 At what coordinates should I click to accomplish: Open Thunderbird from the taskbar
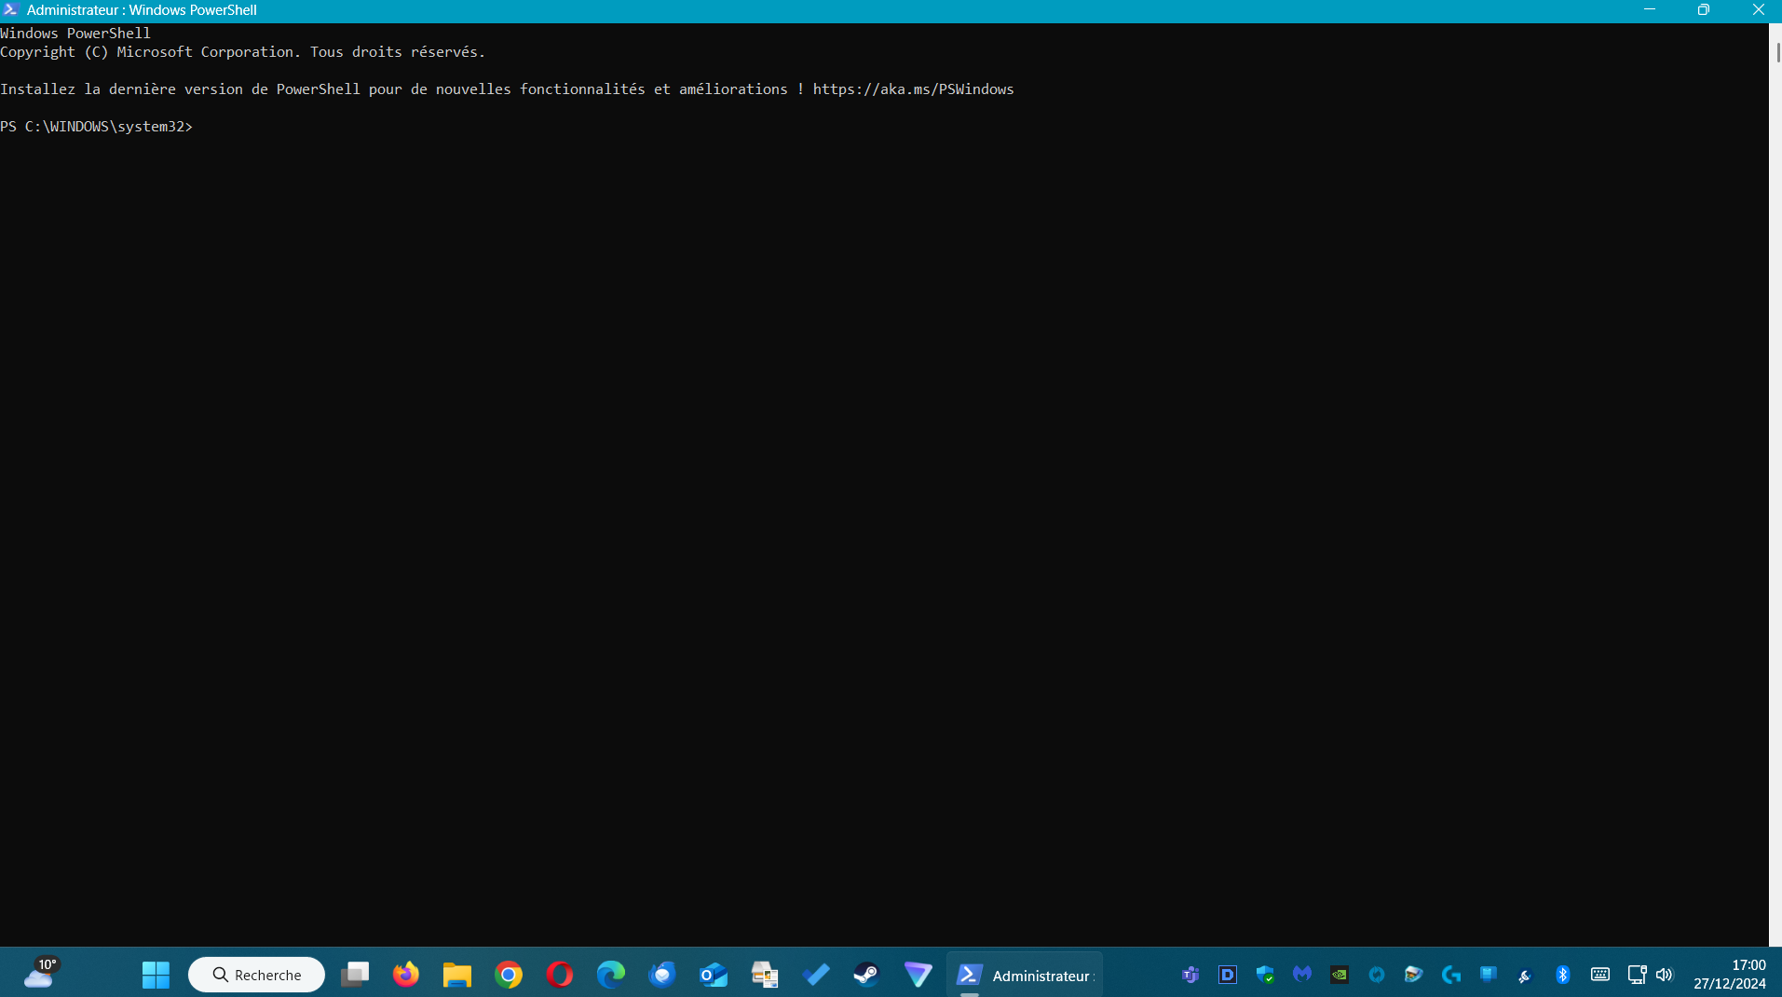(662, 975)
